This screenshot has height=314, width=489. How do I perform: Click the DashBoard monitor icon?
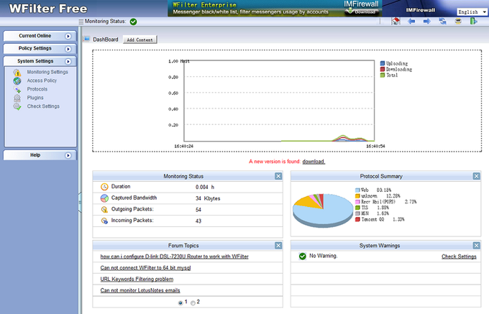pyautogui.click(x=87, y=39)
